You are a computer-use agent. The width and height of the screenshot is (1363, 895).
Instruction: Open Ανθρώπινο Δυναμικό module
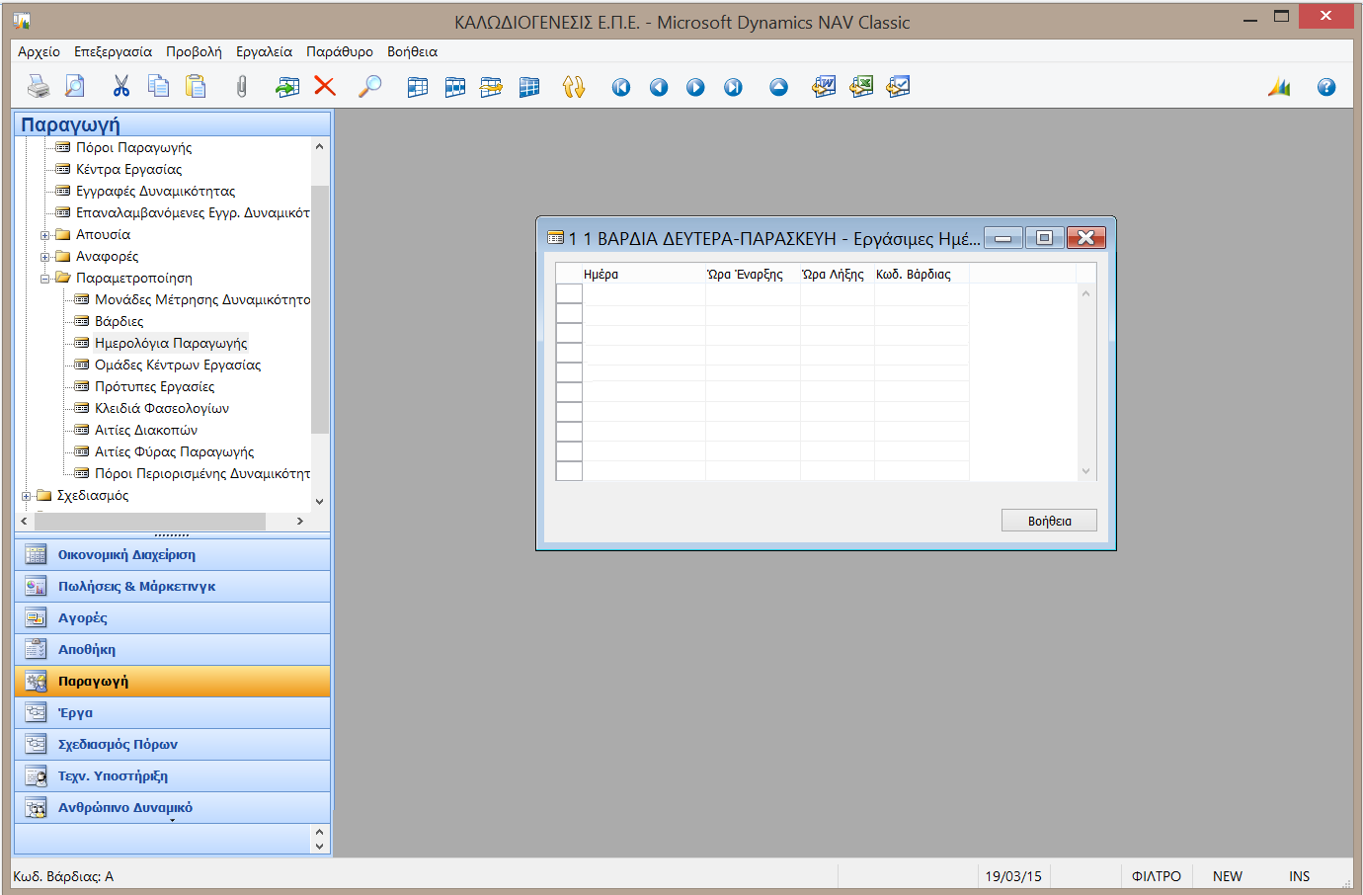[x=173, y=808]
